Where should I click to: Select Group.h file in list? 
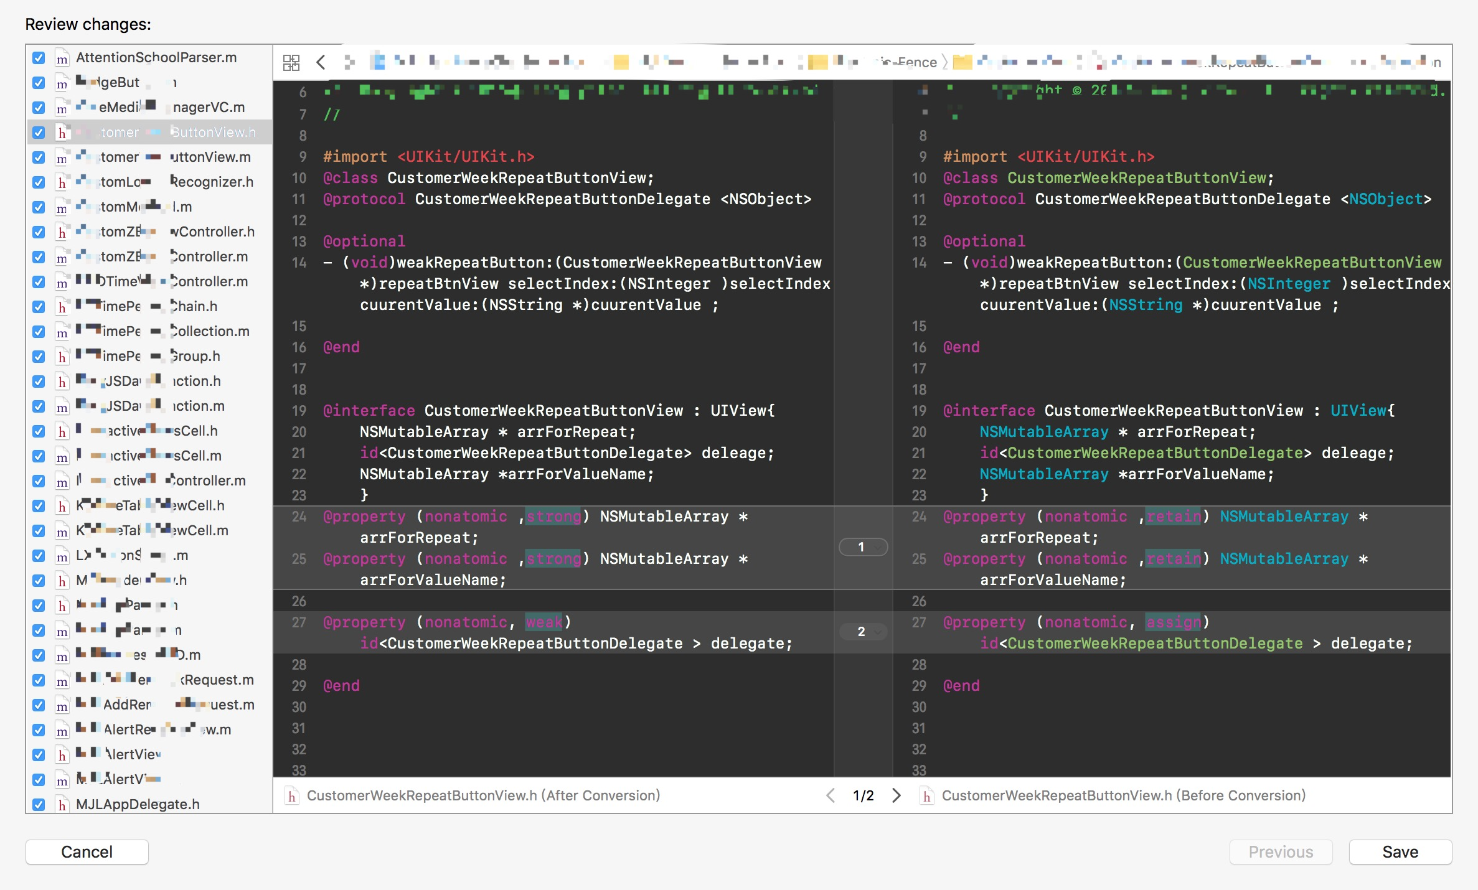click(x=195, y=356)
